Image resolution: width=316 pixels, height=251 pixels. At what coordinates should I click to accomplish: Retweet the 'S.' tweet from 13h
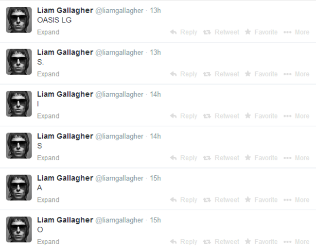point(221,74)
